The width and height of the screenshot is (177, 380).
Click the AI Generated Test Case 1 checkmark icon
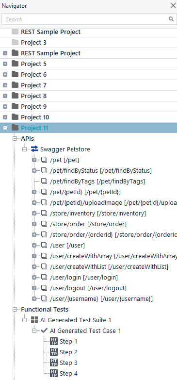coord(44,330)
